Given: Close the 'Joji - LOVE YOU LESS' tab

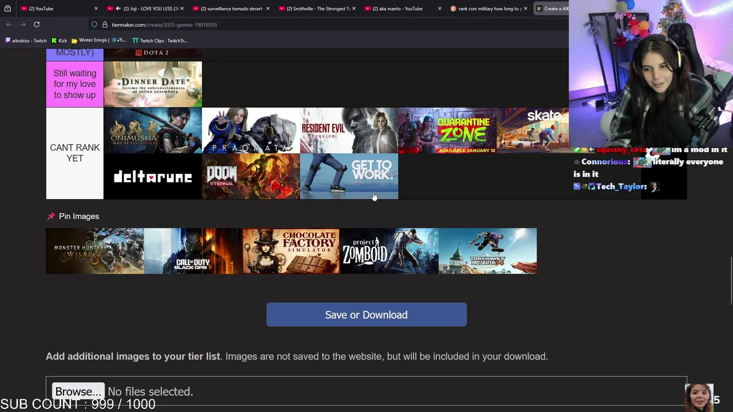Looking at the screenshot, I should click(182, 9).
